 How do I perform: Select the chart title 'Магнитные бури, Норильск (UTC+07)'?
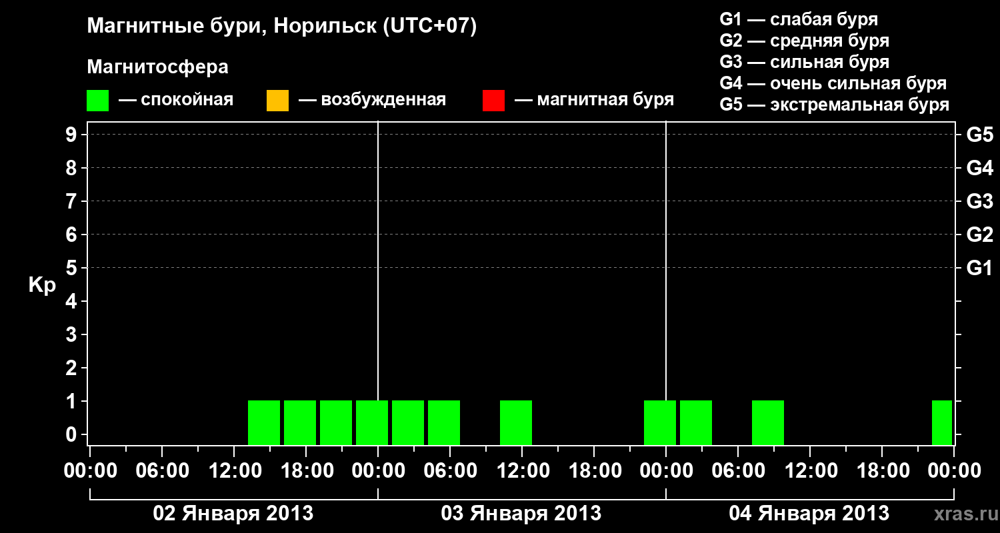[x=282, y=27]
